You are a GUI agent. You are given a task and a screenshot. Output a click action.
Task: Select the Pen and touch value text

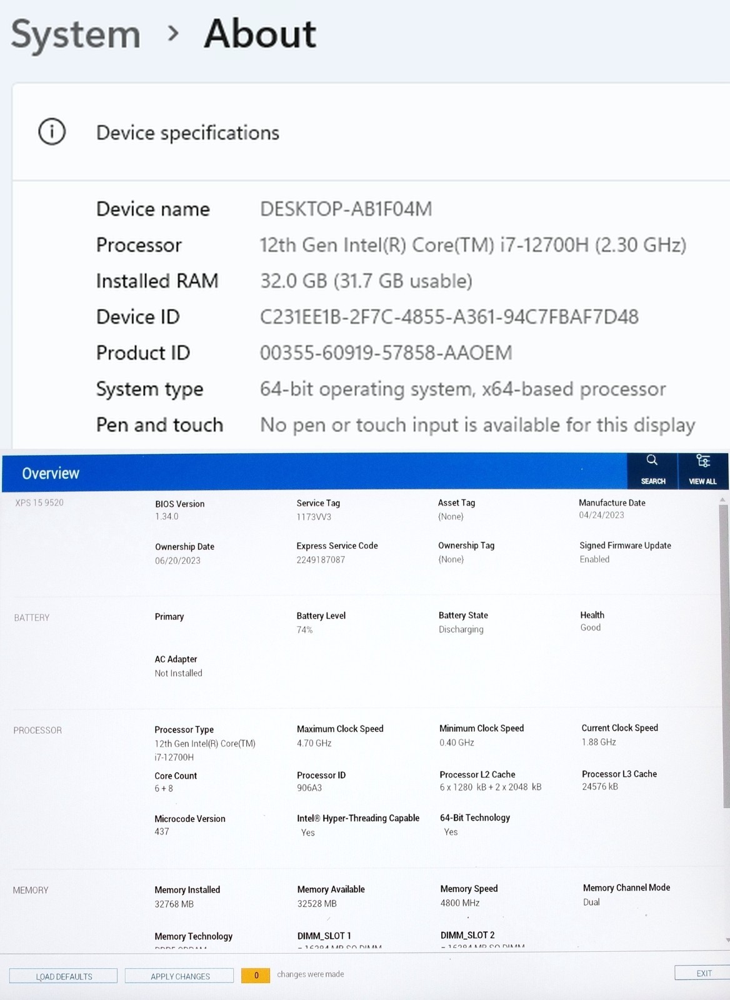click(477, 425)
